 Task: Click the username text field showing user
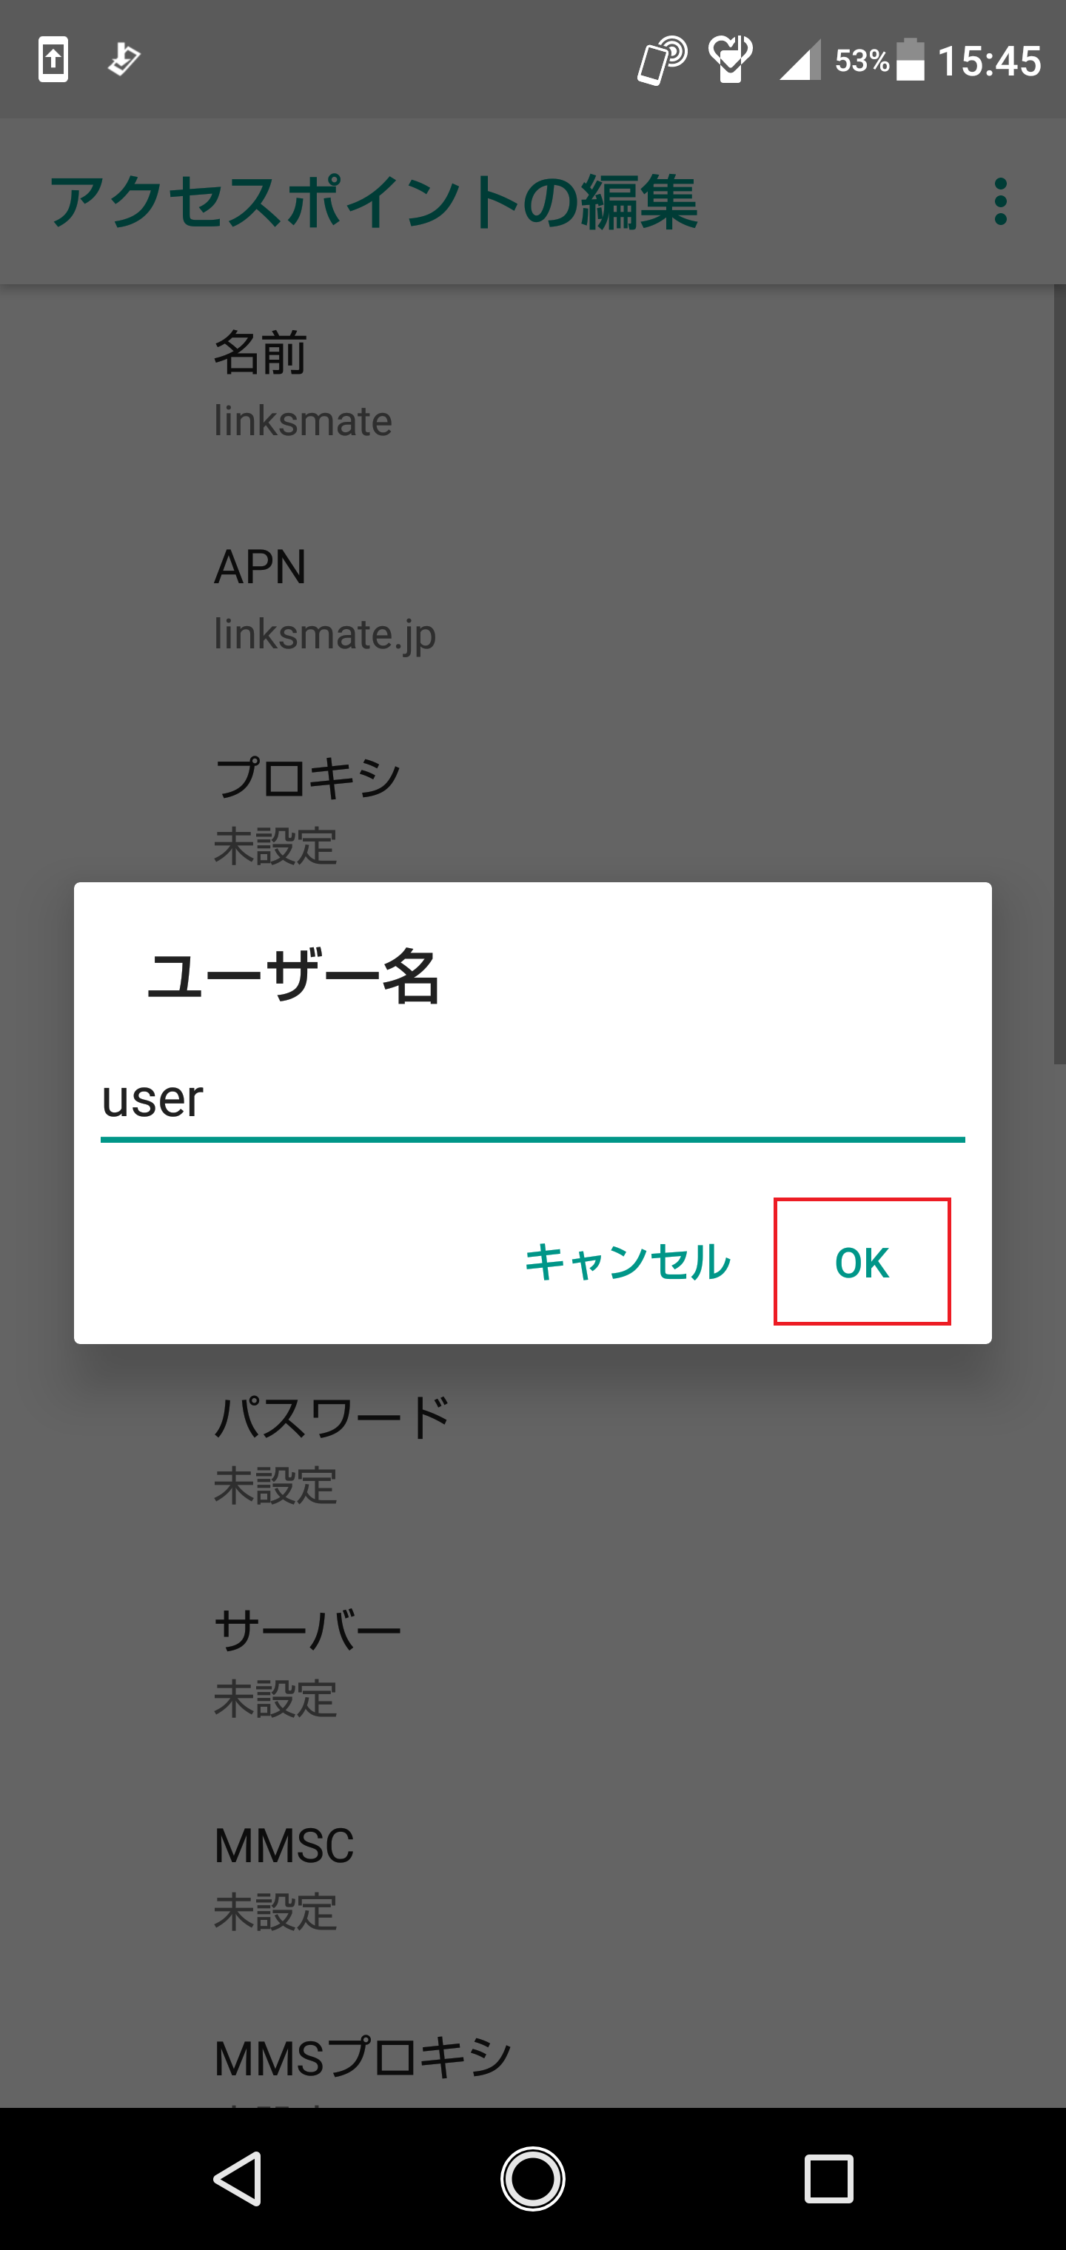tap(532, 1102)
